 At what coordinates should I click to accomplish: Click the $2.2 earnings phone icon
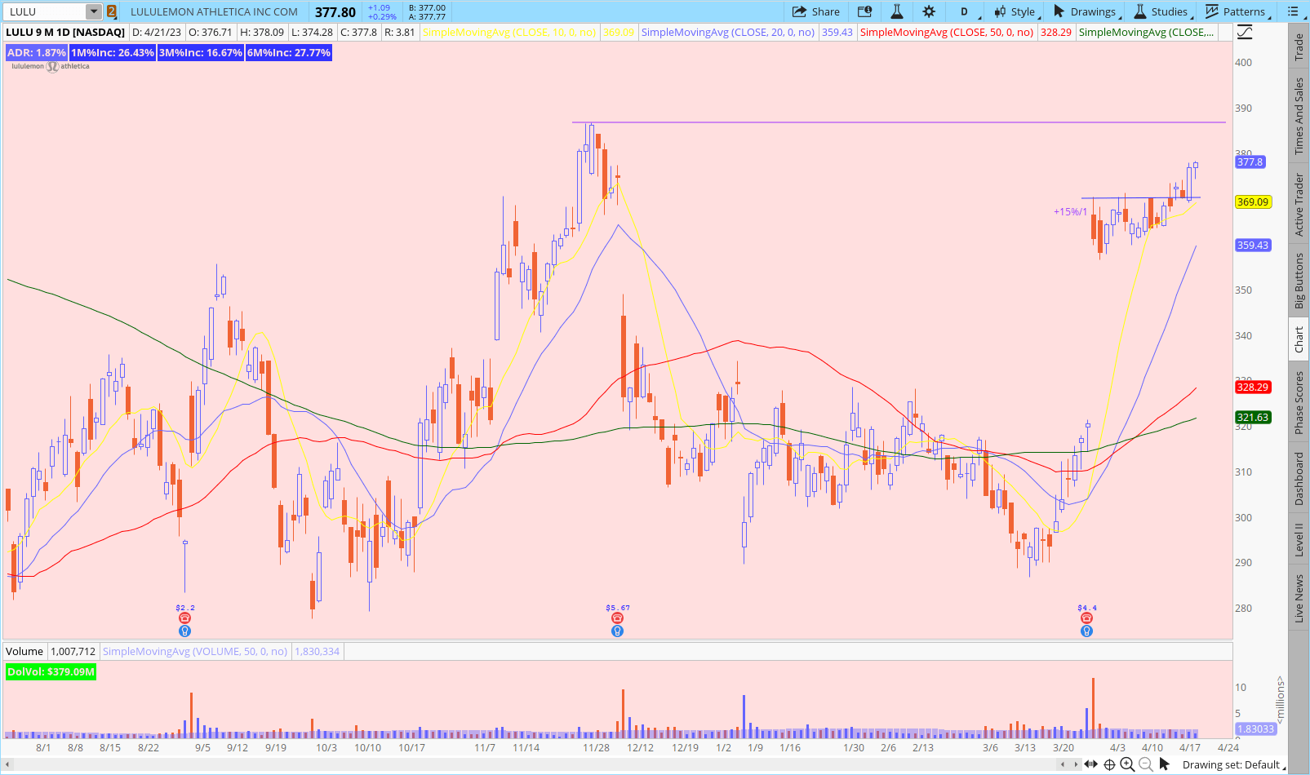(x=184, y=618)
